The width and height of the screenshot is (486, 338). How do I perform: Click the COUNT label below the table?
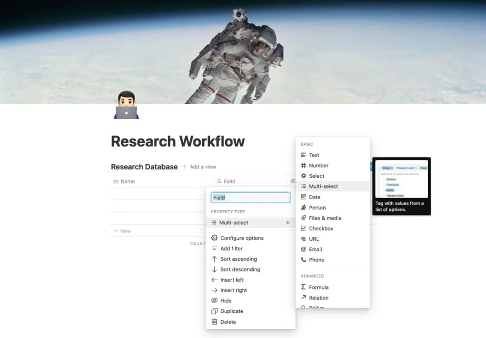tap(197, 243)
